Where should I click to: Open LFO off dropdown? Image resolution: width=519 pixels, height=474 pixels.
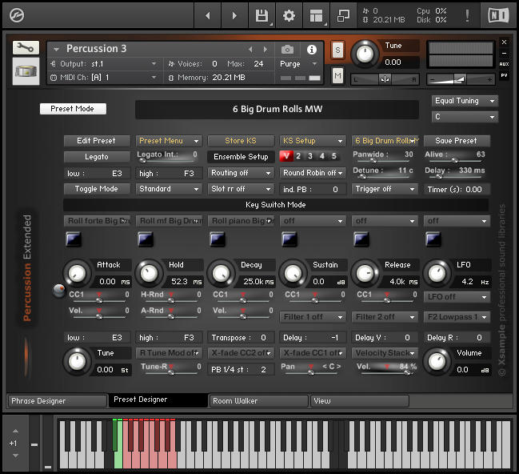coord(457,297)
